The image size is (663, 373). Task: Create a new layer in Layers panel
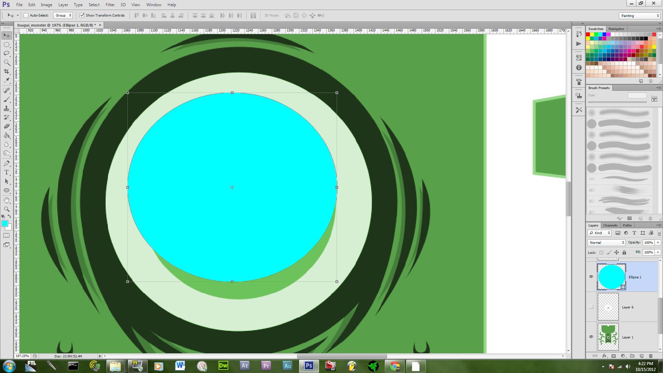coord(642,356)
